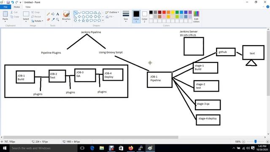This screenshot has height=152, width=270.
Task: Choose the Right arrow shape
Action: click(91, 16)
